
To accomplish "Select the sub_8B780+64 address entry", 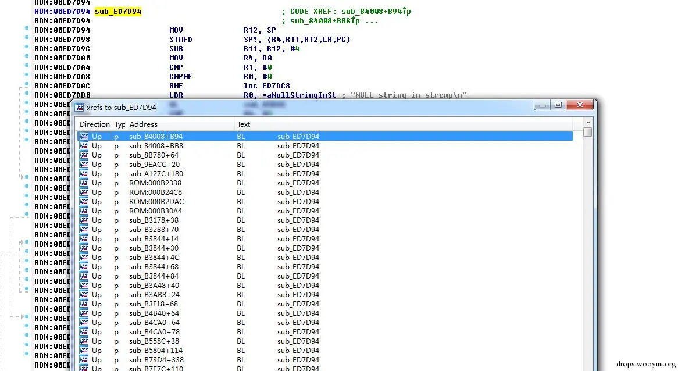I will (154, 155).
